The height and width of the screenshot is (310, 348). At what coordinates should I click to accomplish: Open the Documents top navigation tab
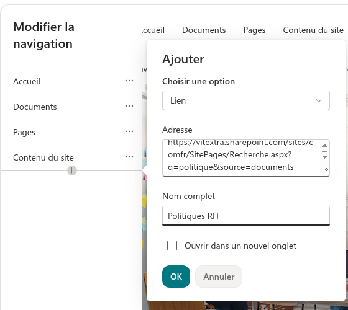tap(204, 30)
